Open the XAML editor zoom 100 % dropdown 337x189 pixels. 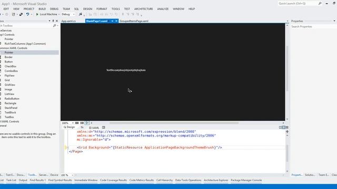coord(73,175)
